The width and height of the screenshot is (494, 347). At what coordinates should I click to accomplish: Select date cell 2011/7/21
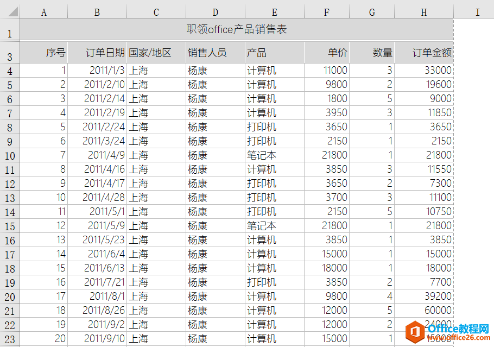97,282
